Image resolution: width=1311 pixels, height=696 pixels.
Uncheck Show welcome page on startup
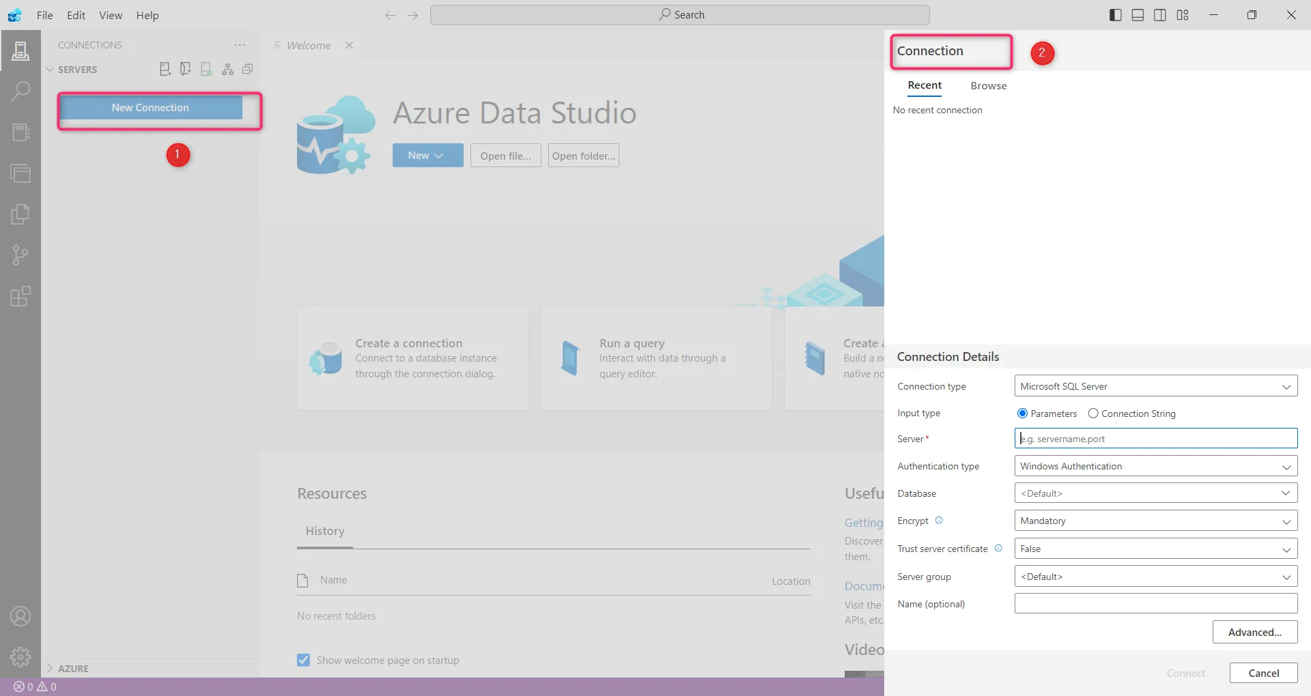(303, 660)
